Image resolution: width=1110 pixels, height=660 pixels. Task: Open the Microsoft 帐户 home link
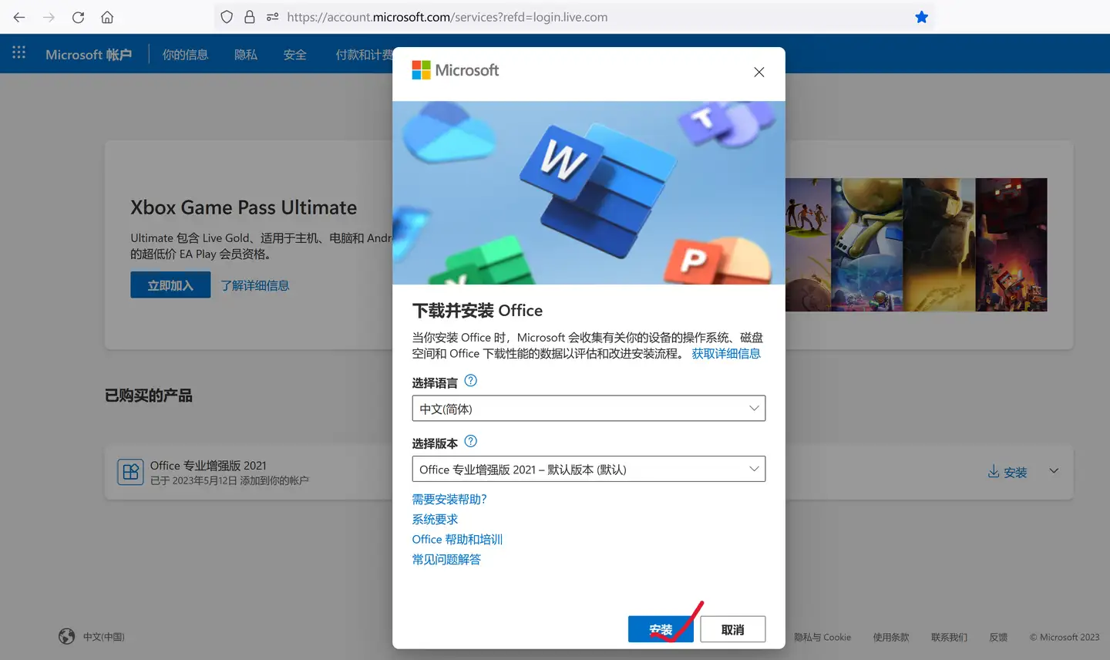click(x=89, y=55)
